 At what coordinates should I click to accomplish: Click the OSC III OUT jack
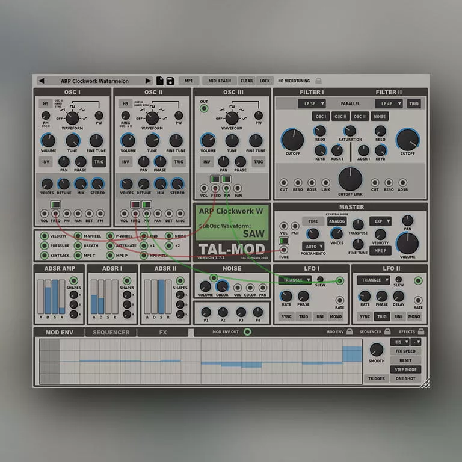tap(204, 109)
